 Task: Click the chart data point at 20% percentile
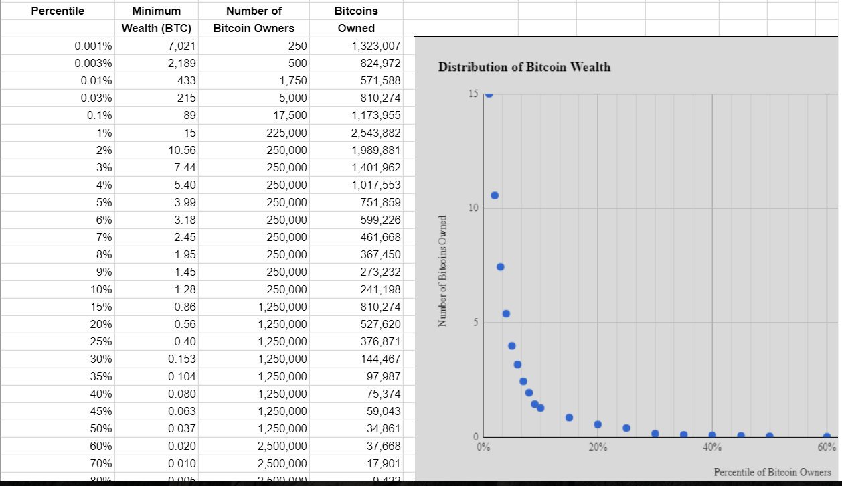click(x=598, y=424)
